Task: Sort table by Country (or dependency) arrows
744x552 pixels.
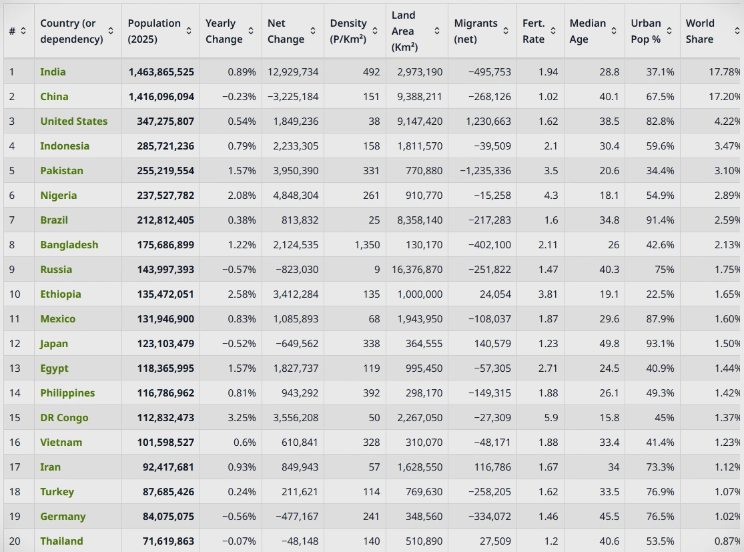Action: tap(111, 31)
